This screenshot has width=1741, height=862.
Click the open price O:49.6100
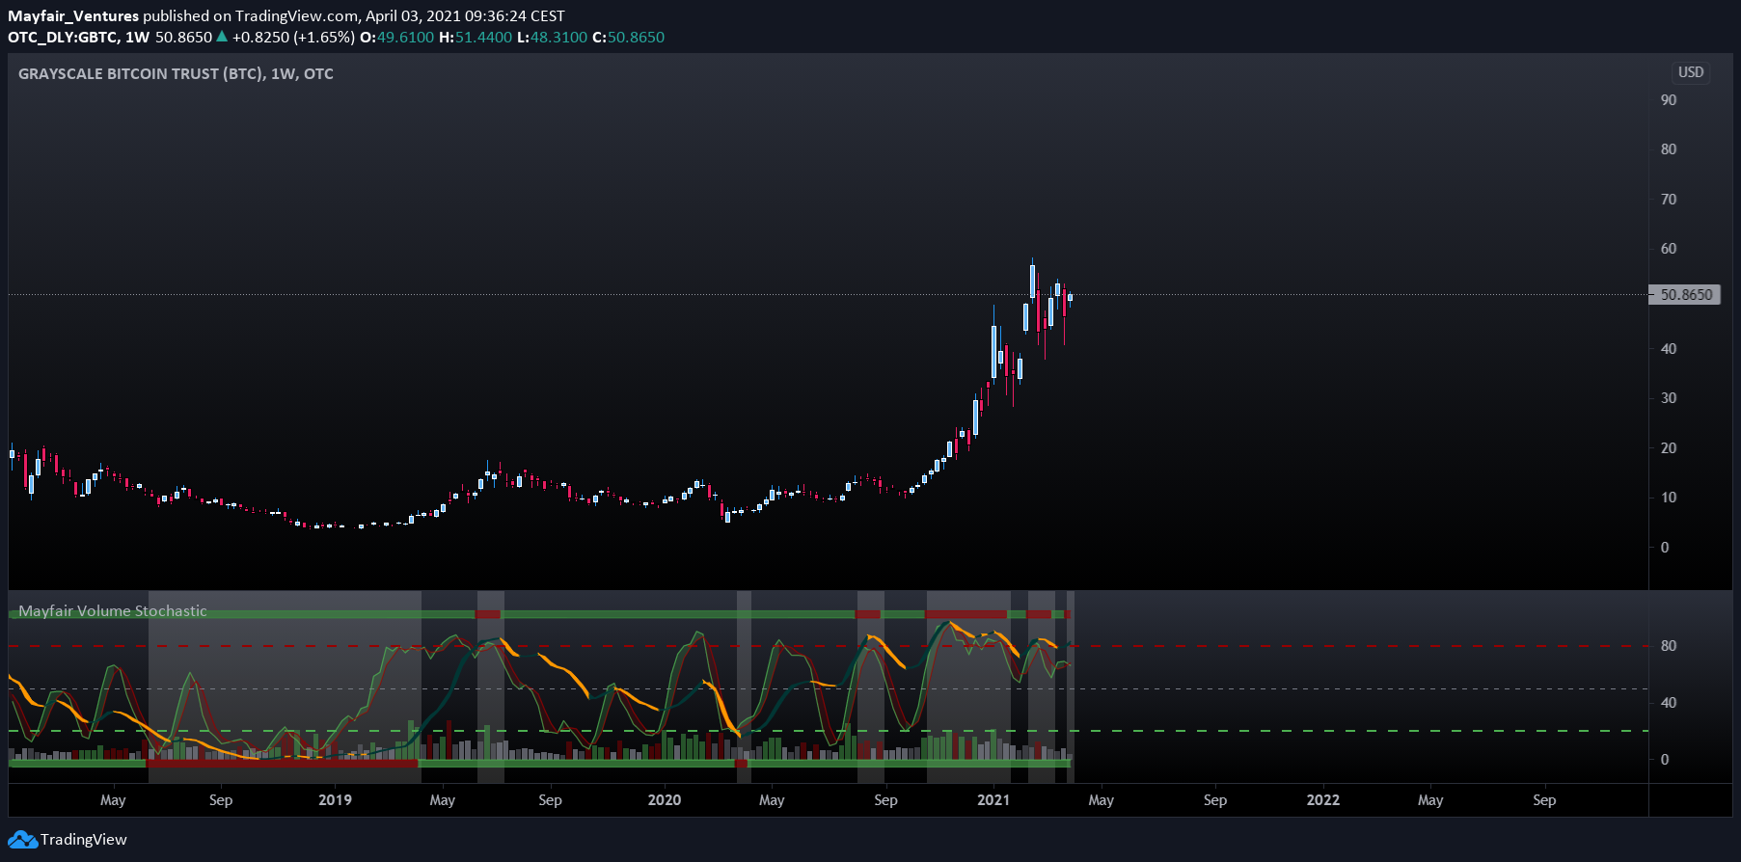[x=396, y=37]
